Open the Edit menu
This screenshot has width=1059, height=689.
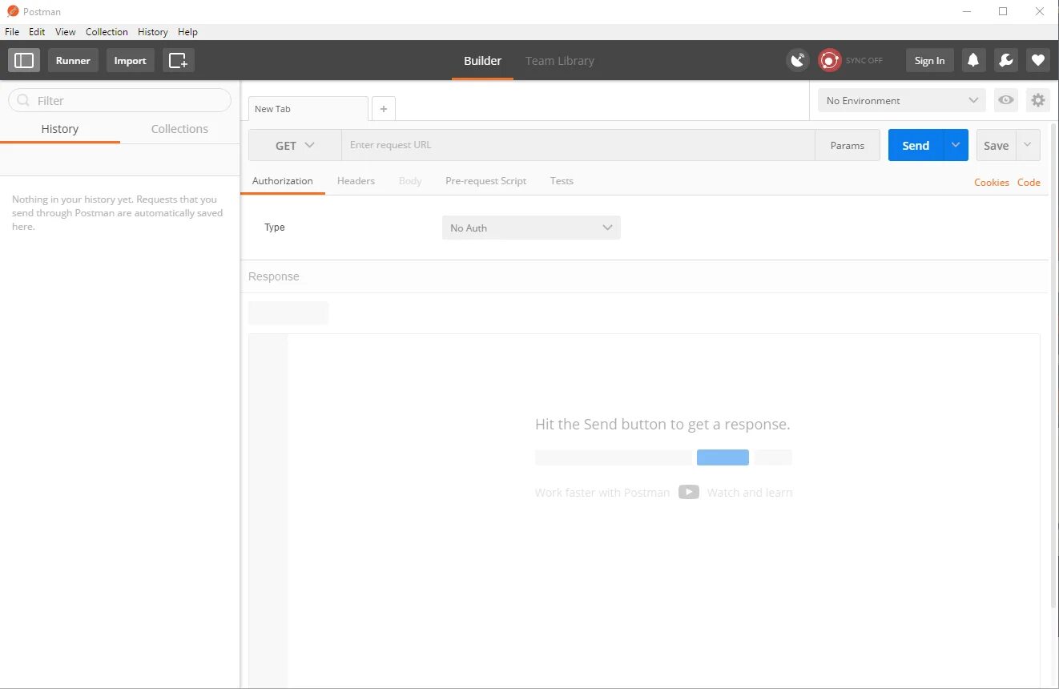(37, 32)
